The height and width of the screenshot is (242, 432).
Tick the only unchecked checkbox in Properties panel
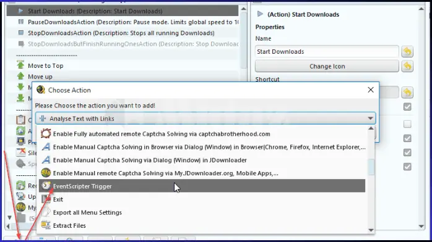407,124
